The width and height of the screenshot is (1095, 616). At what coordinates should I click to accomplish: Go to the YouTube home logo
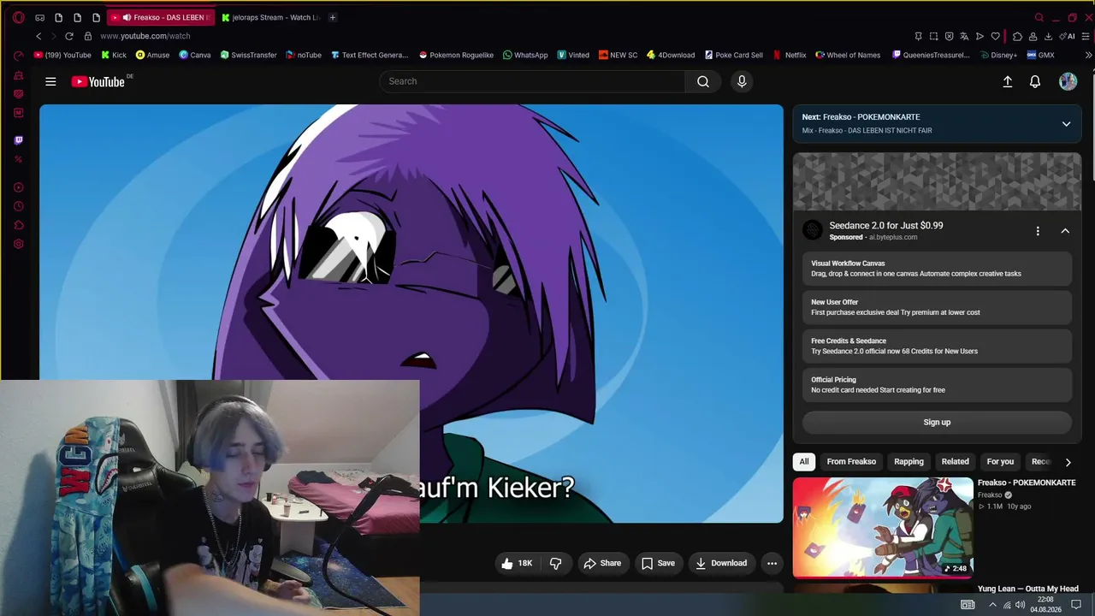[99, 81]
